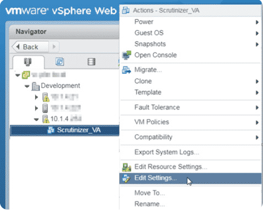
Task: Collapse the vCenter server root node
Action: point(18,75)
